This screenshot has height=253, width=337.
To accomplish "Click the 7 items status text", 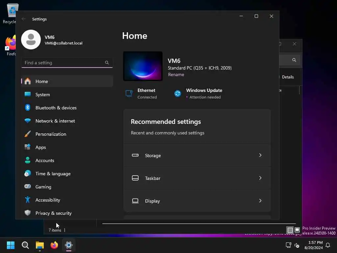I will click(55, 230).
